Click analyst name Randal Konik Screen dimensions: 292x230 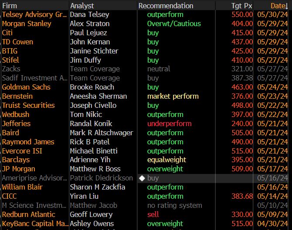(91, 123)
